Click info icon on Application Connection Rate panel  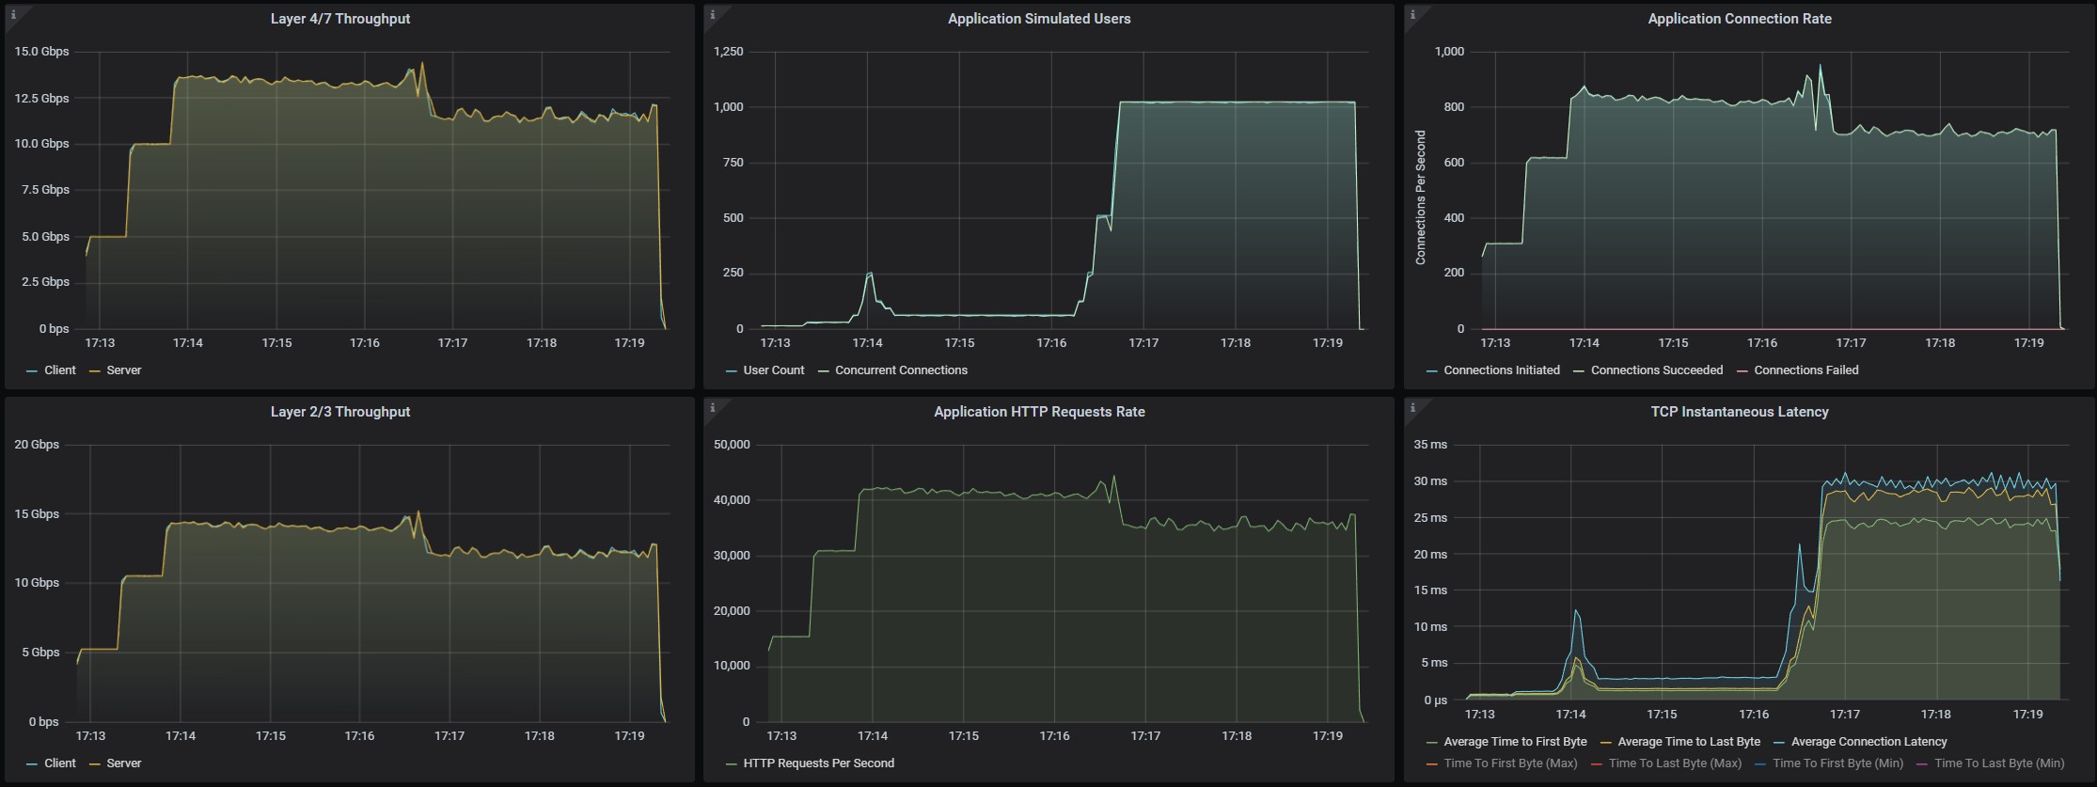point(1412,14)
